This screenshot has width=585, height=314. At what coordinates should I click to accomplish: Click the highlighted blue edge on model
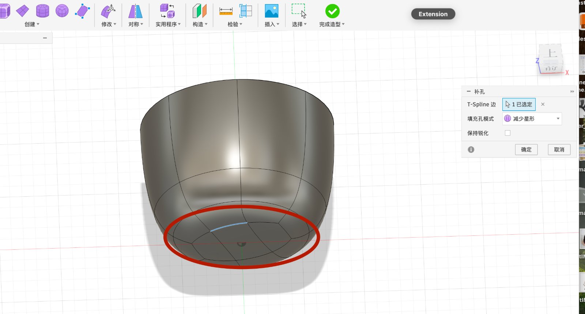[229, 227]
